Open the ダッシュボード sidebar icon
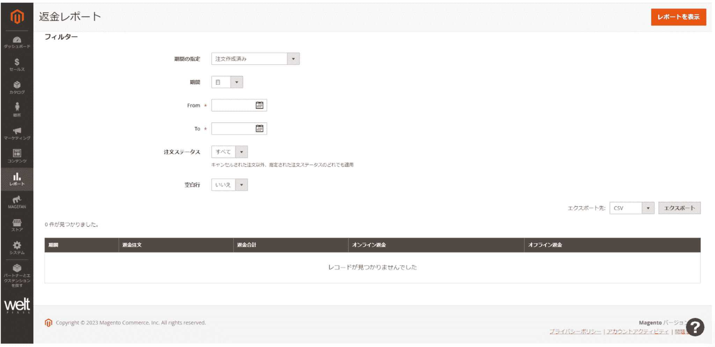Screen dimensions: 715x347 (17, 41)
